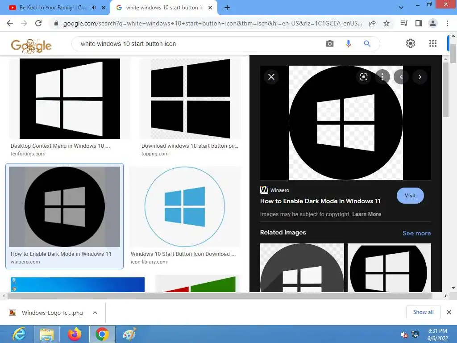
Task: Bookmark this page with the star
Action: click(386, 23)
